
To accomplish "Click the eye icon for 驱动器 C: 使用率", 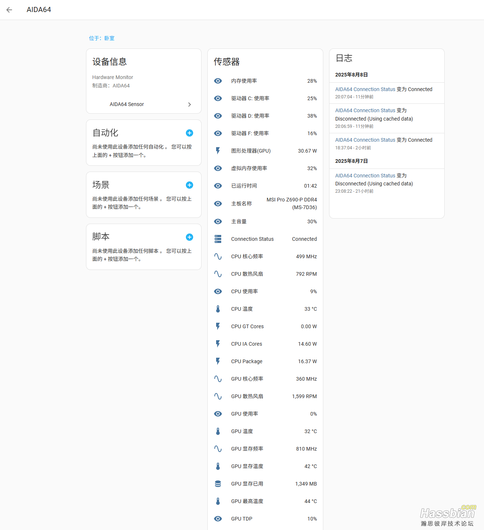I will [x=218, y=98].
